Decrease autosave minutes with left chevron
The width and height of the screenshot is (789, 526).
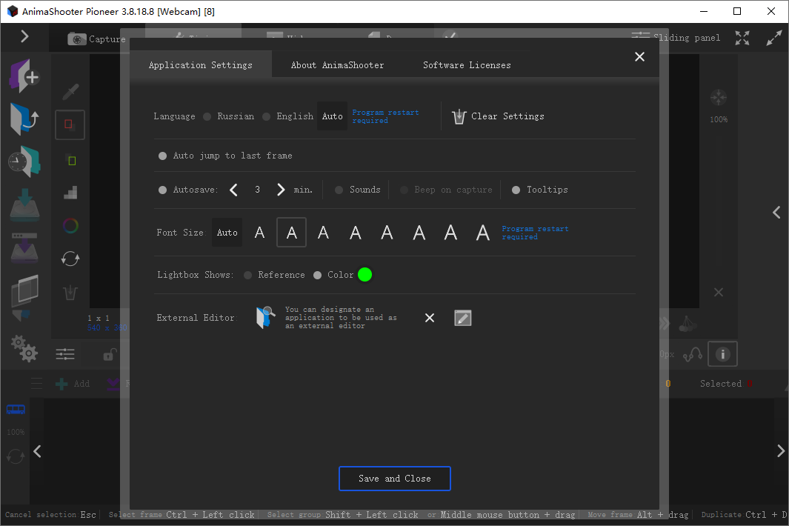point(233,190)
